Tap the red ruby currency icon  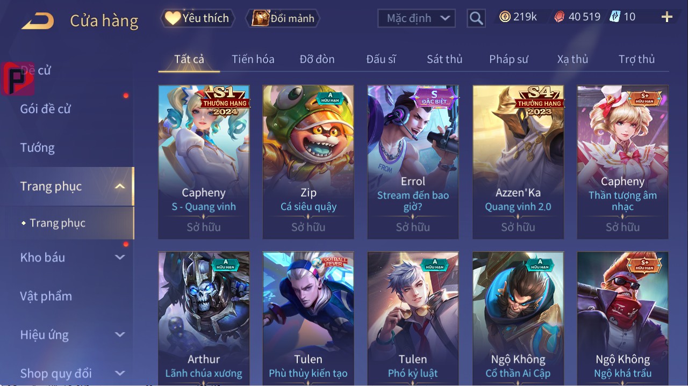tap(560, 17)
